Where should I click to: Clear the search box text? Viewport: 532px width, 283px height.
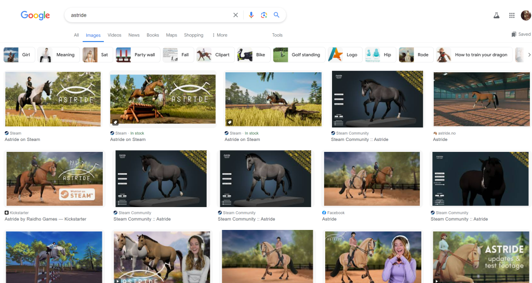pos(235,15)
